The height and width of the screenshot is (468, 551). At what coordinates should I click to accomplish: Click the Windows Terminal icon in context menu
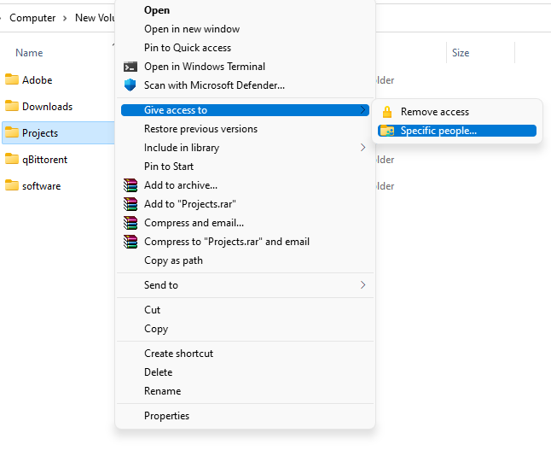[x=130, y=67]
